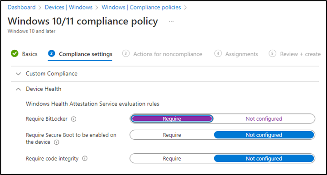Show info tooltip for Require code integrity
The height and width of the screenshot is (175, 327).
point(85,159)
